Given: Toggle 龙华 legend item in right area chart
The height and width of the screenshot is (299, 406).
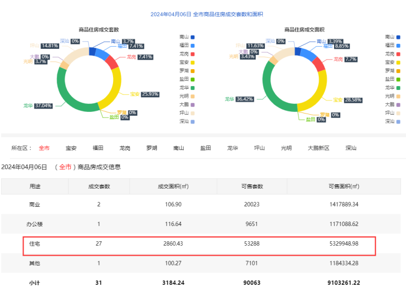Looking at the screenshot, I should 392,88.
